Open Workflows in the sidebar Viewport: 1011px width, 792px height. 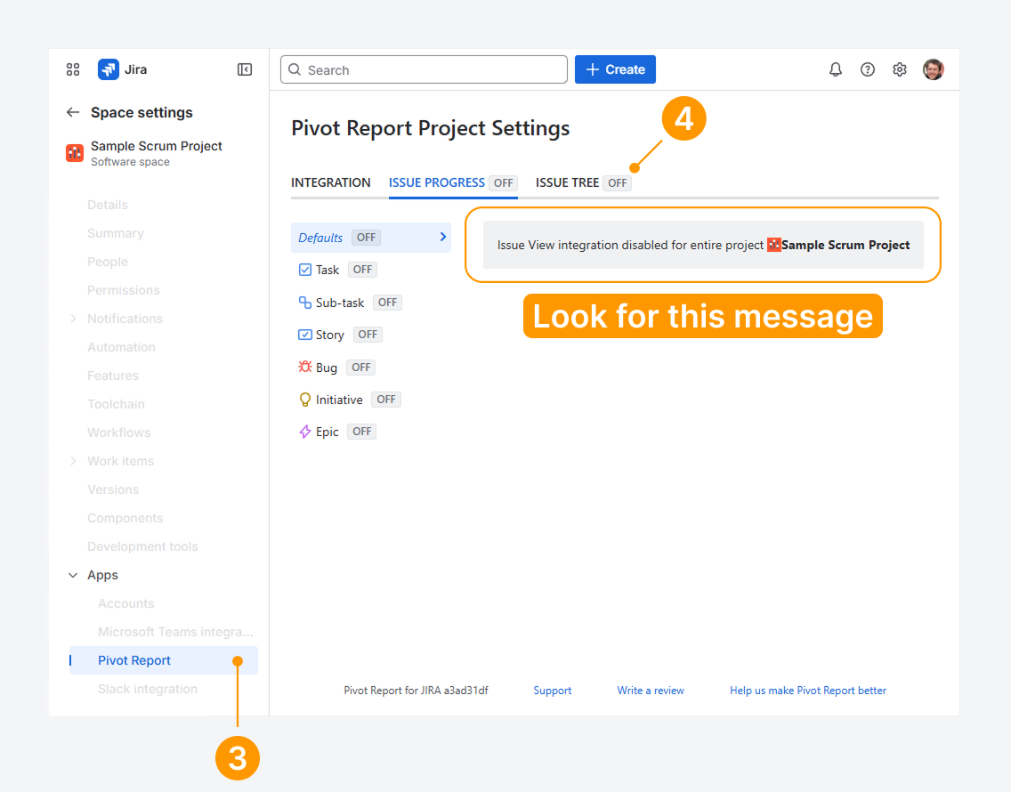click(119, 432)
